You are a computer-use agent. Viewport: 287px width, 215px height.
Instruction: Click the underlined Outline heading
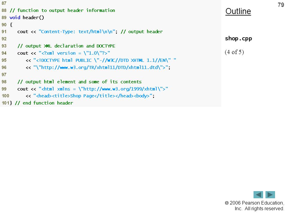click(238, 11)
